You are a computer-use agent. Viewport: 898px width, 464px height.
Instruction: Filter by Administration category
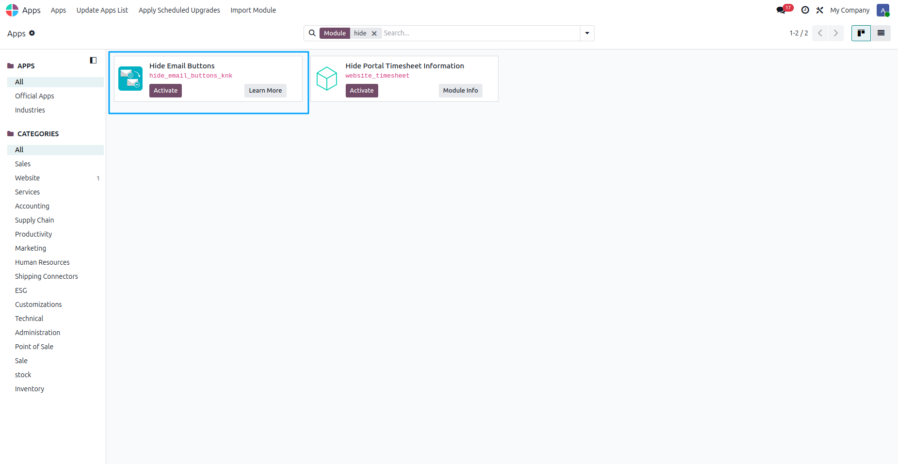[55, 333]
